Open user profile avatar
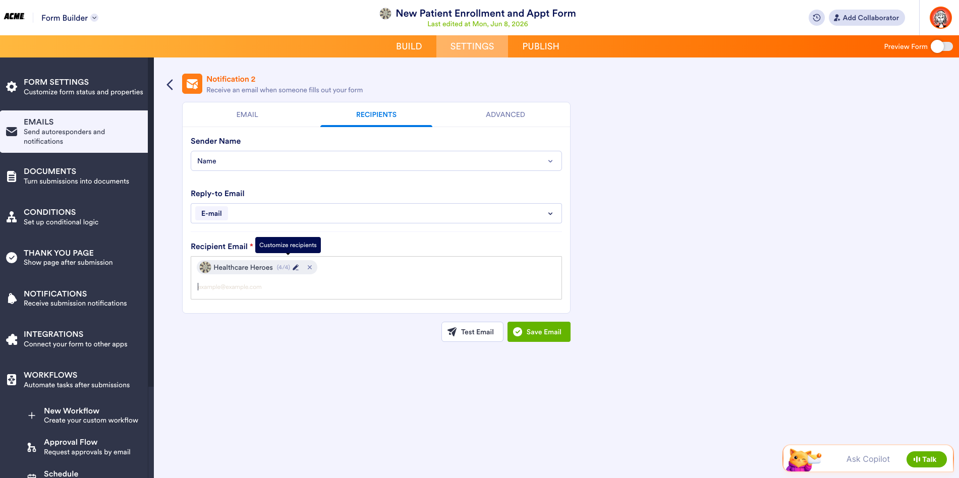 [x=940, y=18]
